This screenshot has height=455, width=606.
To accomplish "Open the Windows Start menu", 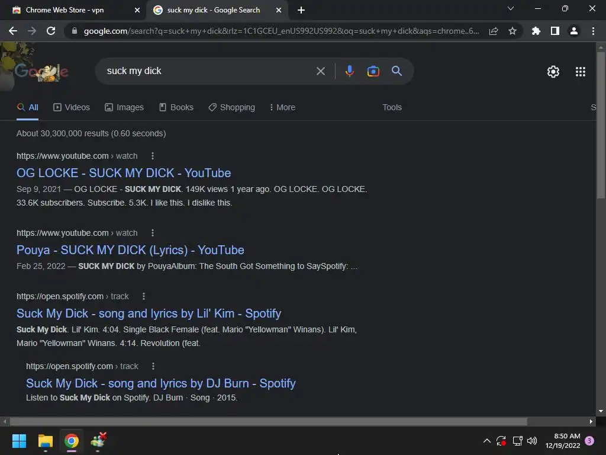I will point(19,441).
